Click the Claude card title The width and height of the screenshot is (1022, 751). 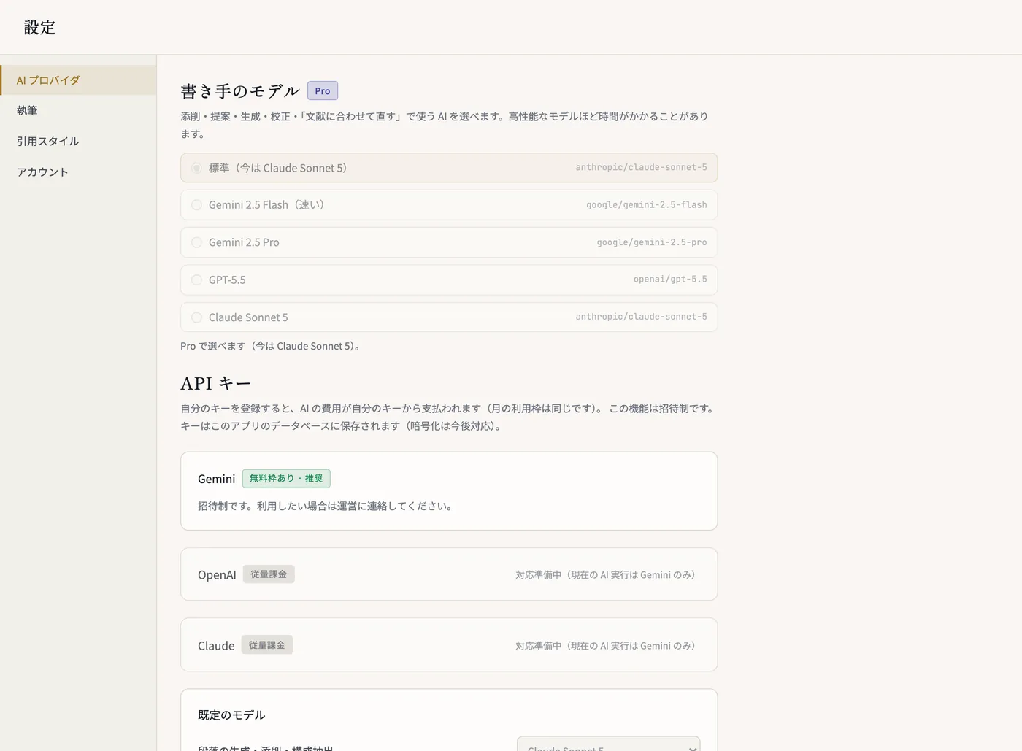tap(216, 646)
